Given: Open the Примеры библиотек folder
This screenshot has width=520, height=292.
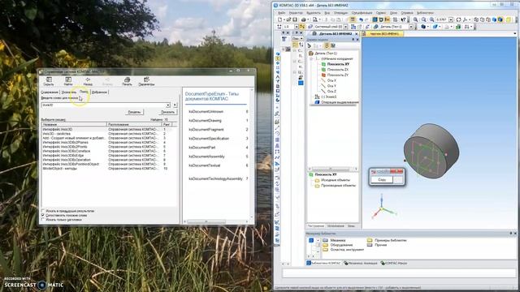Looking at the screenshot, I should coord(390,240).
